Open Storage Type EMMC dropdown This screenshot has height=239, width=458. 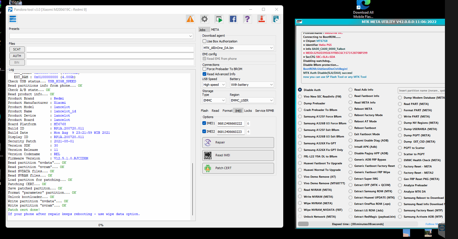(x=214, y=100)
